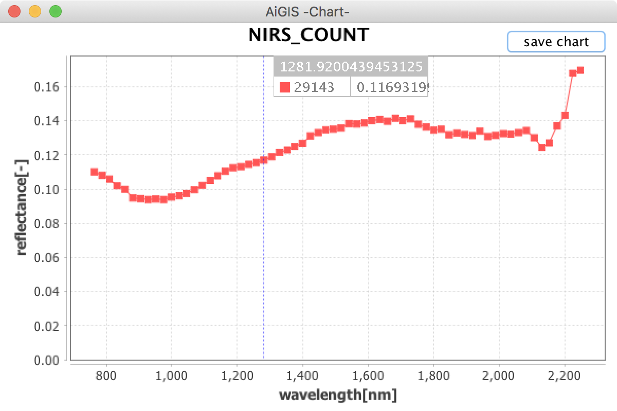617x411 pixels.
Task: Close the AiGIS chart window
Action: tap(15, 11)
